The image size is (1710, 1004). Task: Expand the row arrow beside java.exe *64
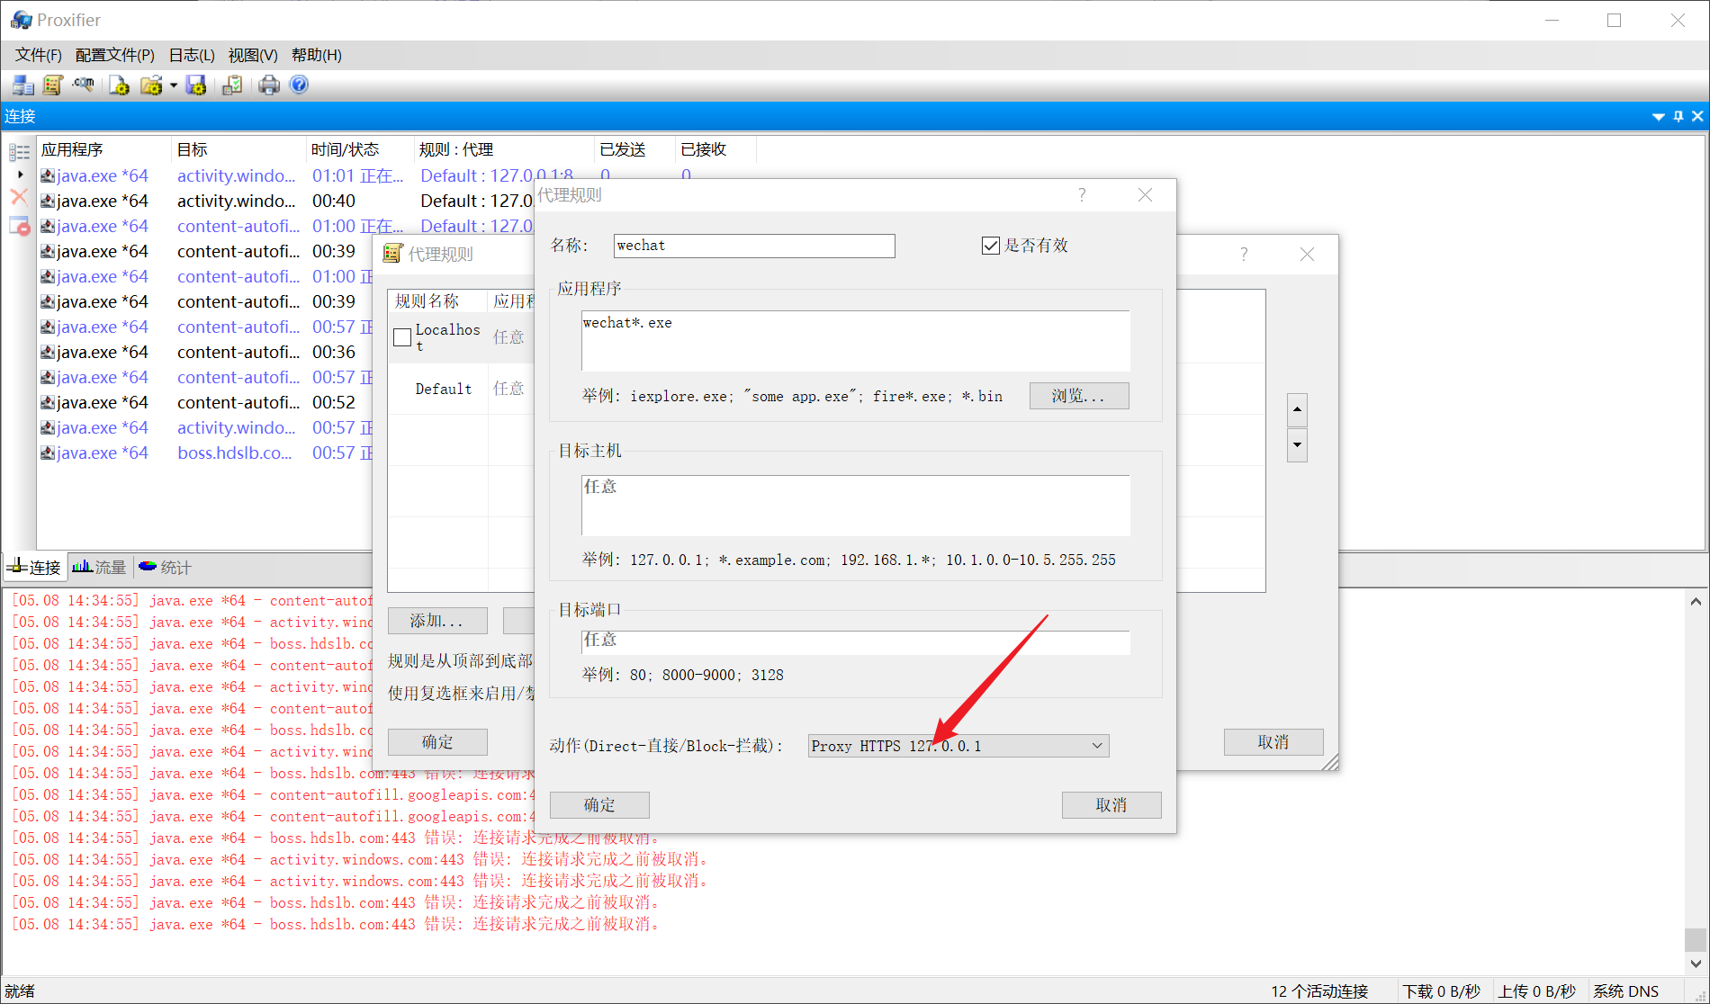pos(20,175)
